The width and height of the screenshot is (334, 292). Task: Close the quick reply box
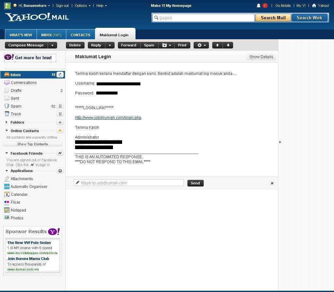[x=272, y=183]
